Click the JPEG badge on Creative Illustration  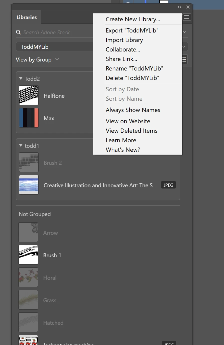[168, 185]
